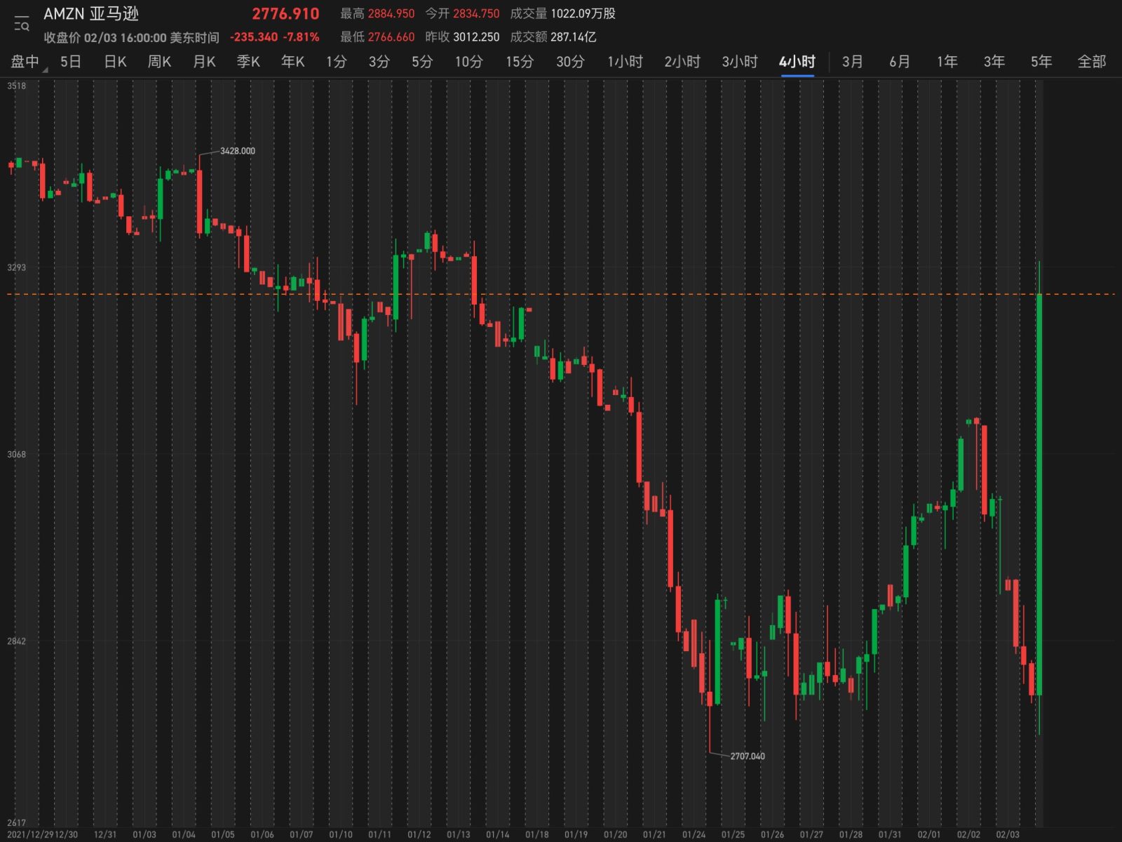The height and width of the screenshot is (842, 1122).
Task: Select the 5分 interval
Action: (421, 62)
